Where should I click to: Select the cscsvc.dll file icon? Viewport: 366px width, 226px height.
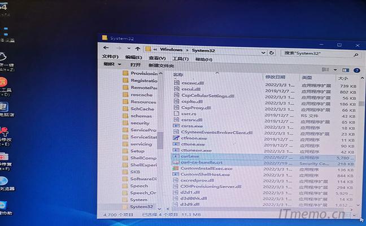(x=177, y=82)
